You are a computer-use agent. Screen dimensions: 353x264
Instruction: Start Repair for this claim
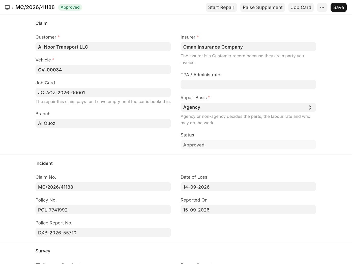[221, 7]
